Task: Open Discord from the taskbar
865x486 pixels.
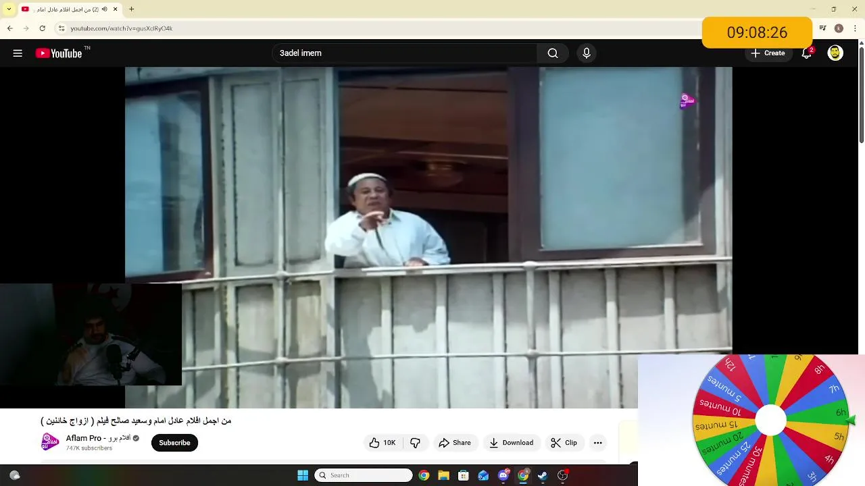Action: tap(503, 475)
